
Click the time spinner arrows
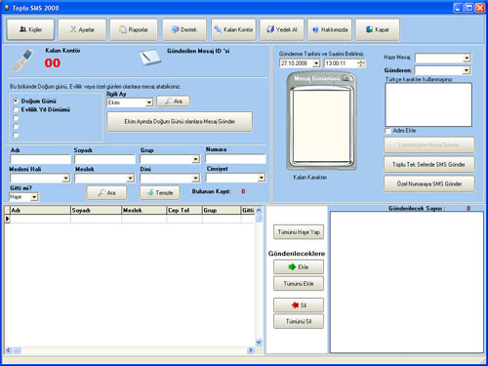point(361,63)
